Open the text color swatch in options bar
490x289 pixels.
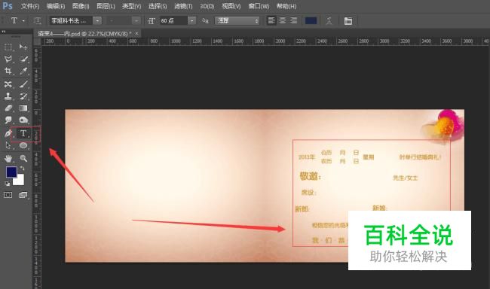[x=311, y=21]
